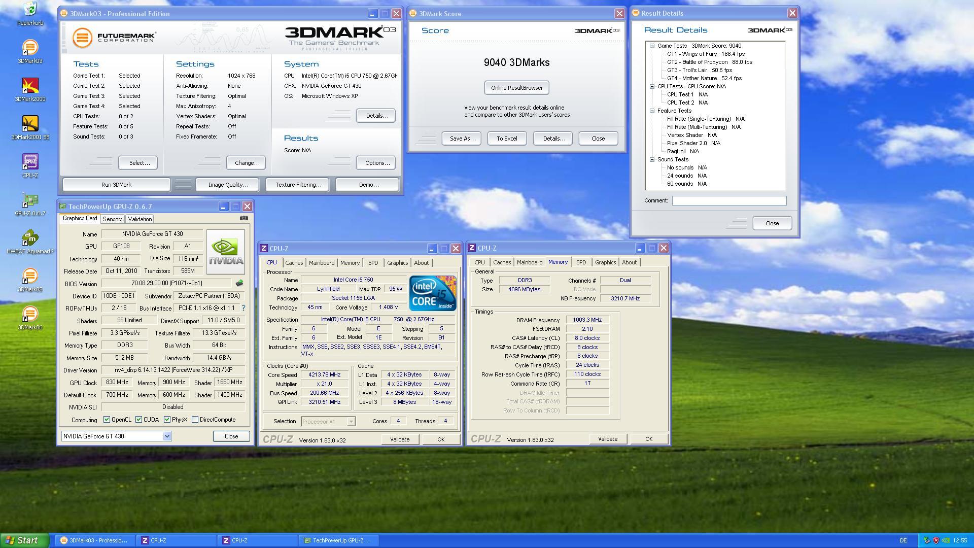Click the Run 3DMark button
The image size is (974, 548).
pos(116,185)
